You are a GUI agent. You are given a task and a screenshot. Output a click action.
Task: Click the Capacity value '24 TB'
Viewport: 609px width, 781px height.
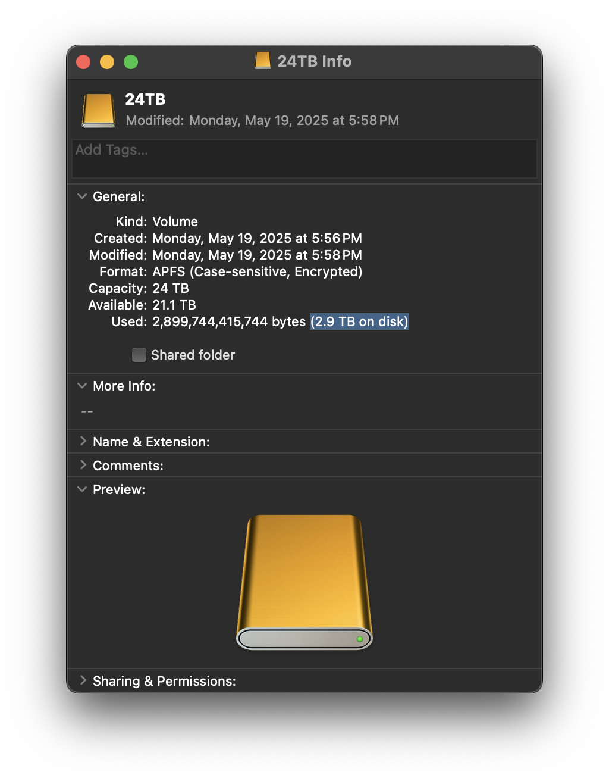171,288
